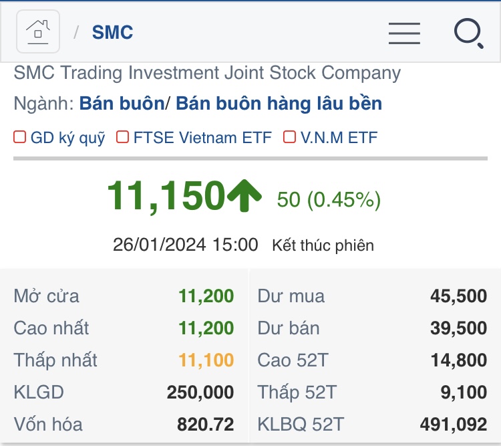
Task: Click the Vốn hóa value 820.72
Action: pyautogui.click(x=205, y=424)
